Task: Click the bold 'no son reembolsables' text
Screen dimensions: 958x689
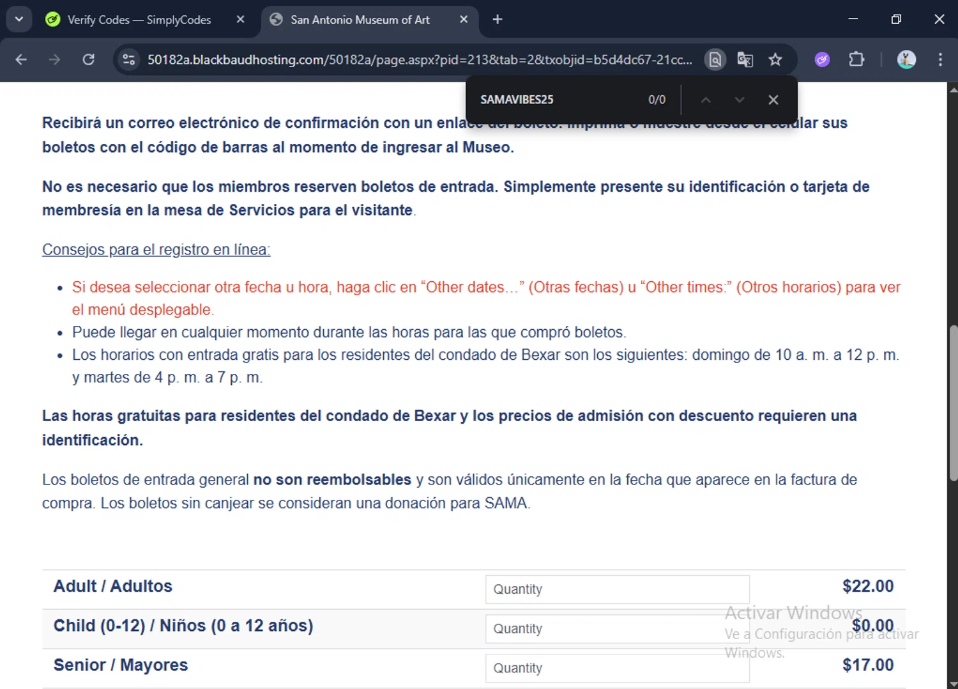Action: click(x=332, y=480)
